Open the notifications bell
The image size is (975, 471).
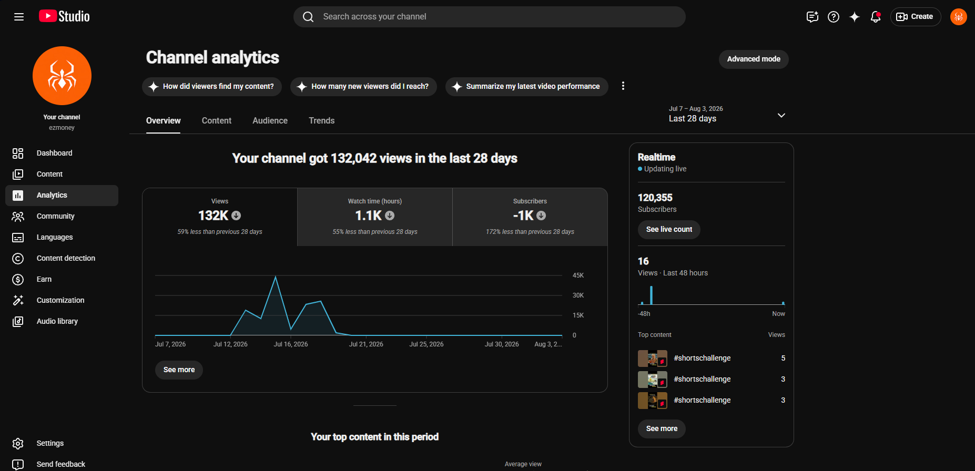pyautogui.click(x=876, y=17)
